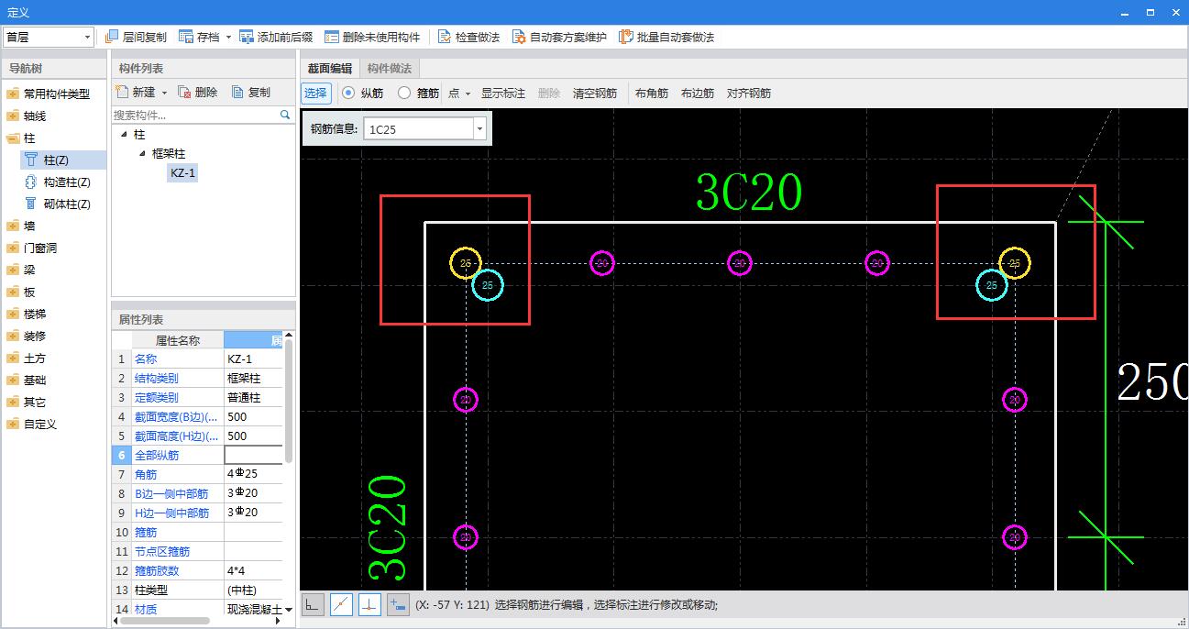This screenshot has height=629, width=1189.
Task: Click the second status bar diagonal snap icon
Action: [x=341, y=604]
